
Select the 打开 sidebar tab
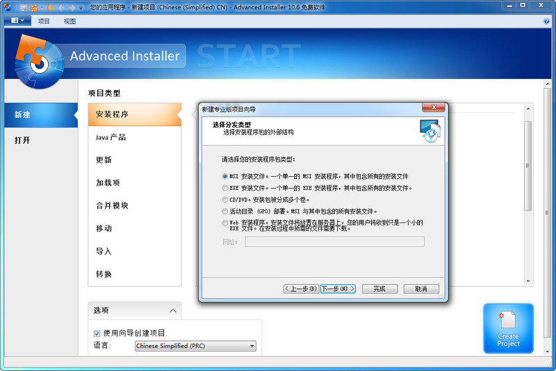[41, 140]
